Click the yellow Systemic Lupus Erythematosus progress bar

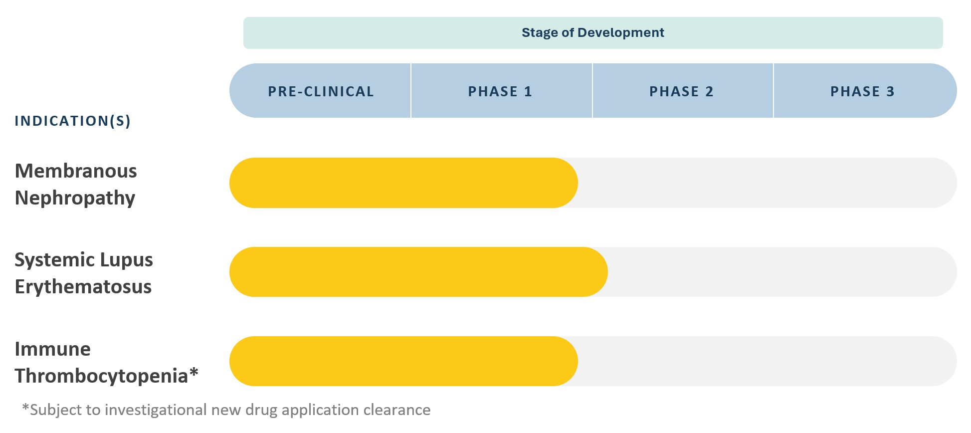[418, 272]
